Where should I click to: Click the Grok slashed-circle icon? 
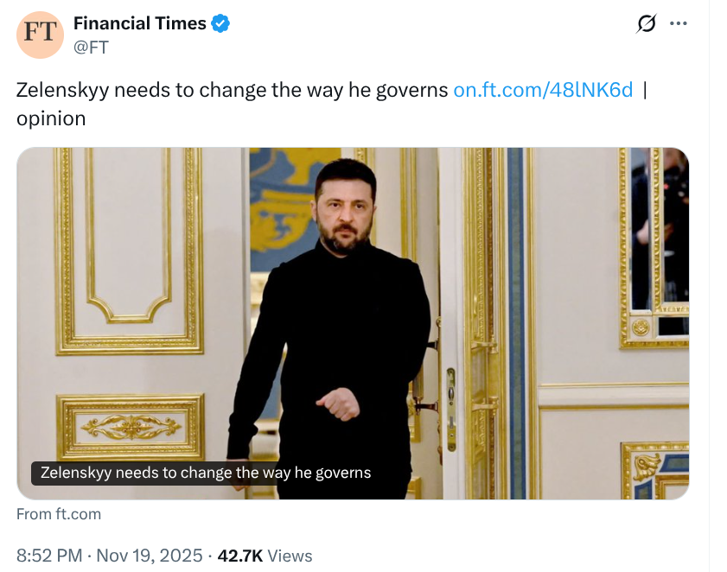(646, 24)
